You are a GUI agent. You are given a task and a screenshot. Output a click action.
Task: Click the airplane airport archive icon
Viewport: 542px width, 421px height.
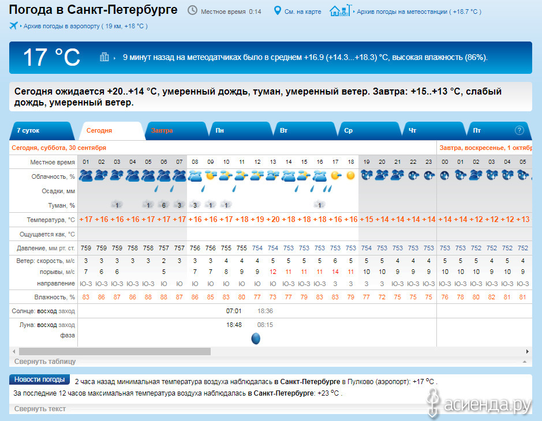point(13,25)
